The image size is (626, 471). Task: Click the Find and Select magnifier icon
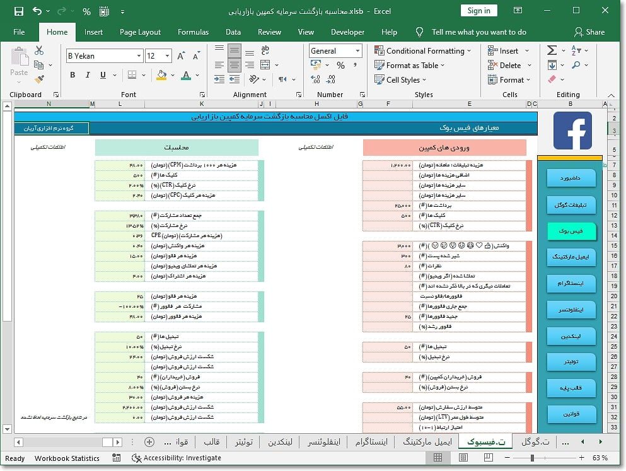[x=576, y=65]
